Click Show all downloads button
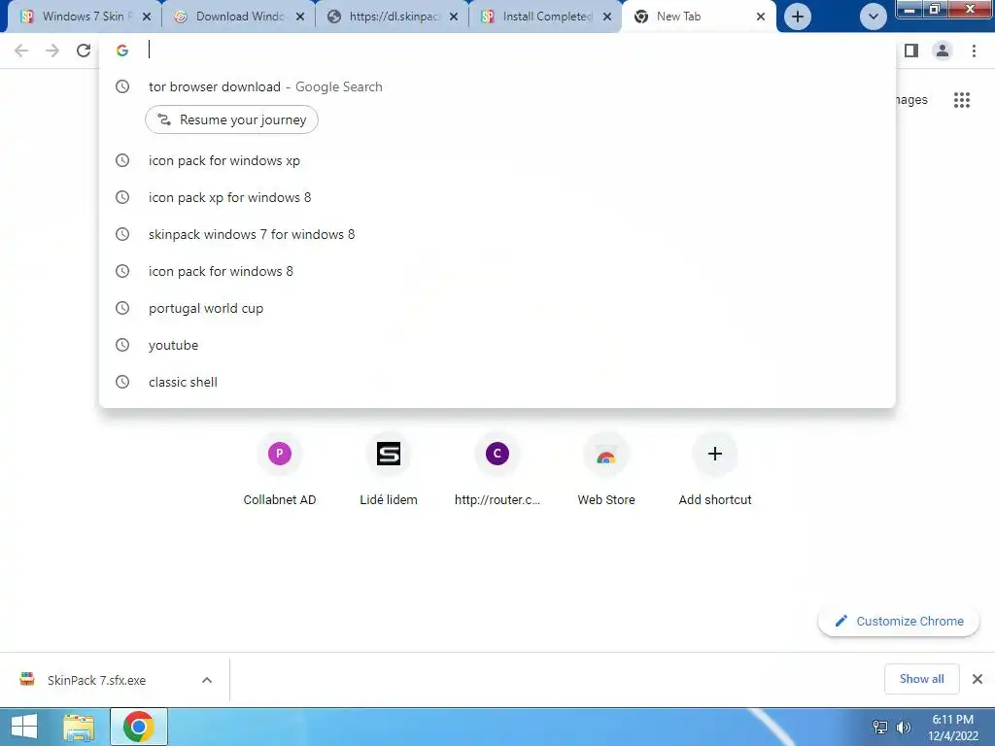 [921, 679]
